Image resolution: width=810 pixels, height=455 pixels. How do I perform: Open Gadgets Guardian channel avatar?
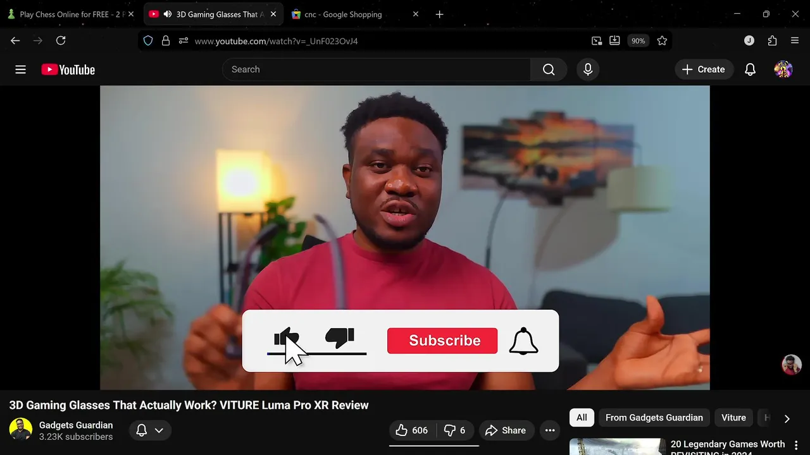coord(21,430)
